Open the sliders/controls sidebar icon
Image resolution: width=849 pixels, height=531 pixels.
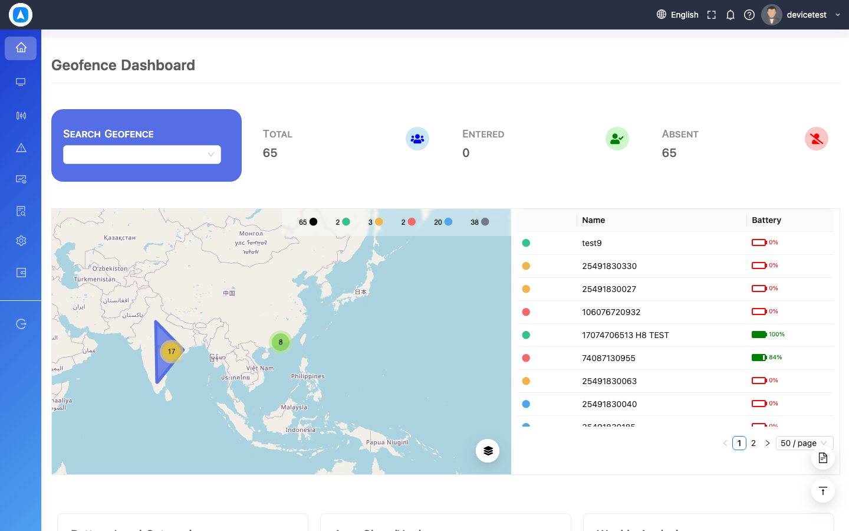(21, 115)
